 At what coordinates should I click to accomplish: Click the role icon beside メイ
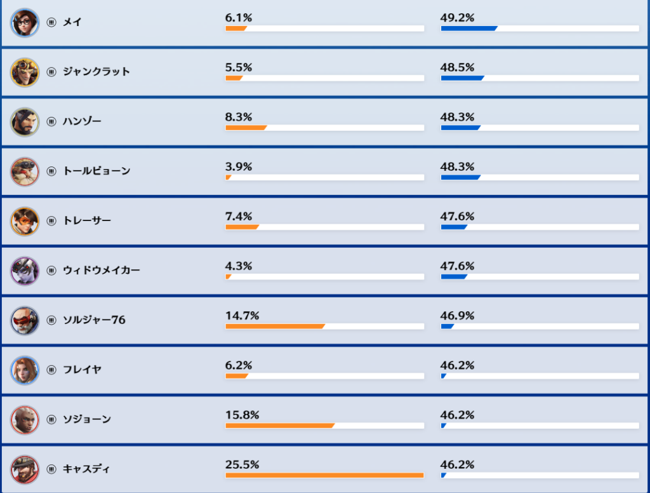coord(51,23)
